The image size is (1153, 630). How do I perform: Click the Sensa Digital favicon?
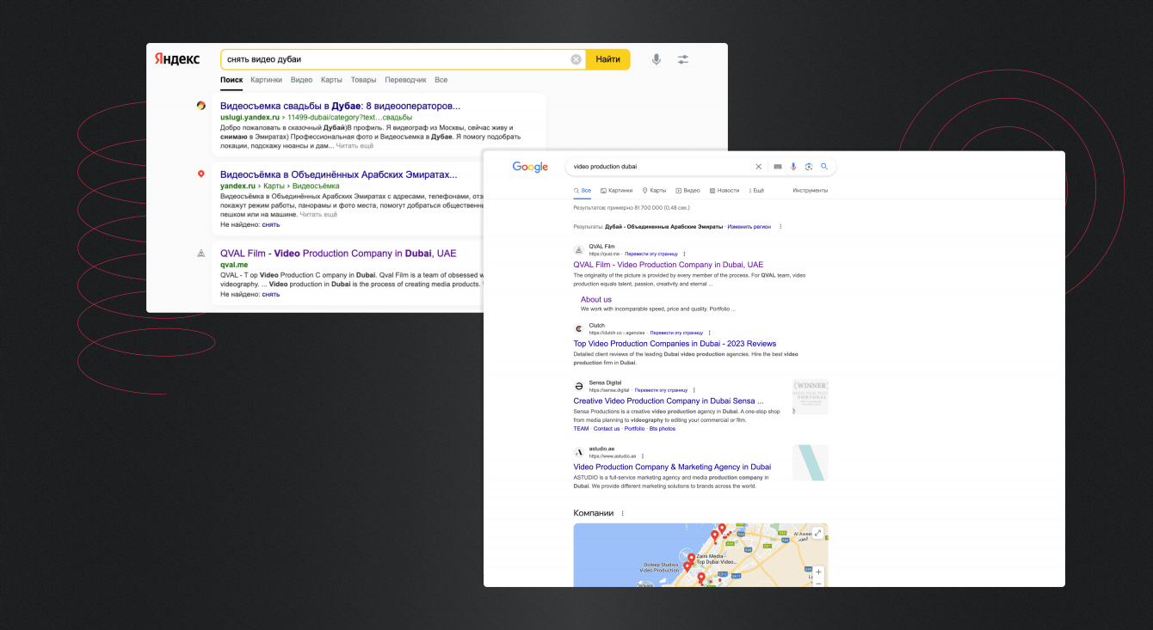click(x=579, y=386)
